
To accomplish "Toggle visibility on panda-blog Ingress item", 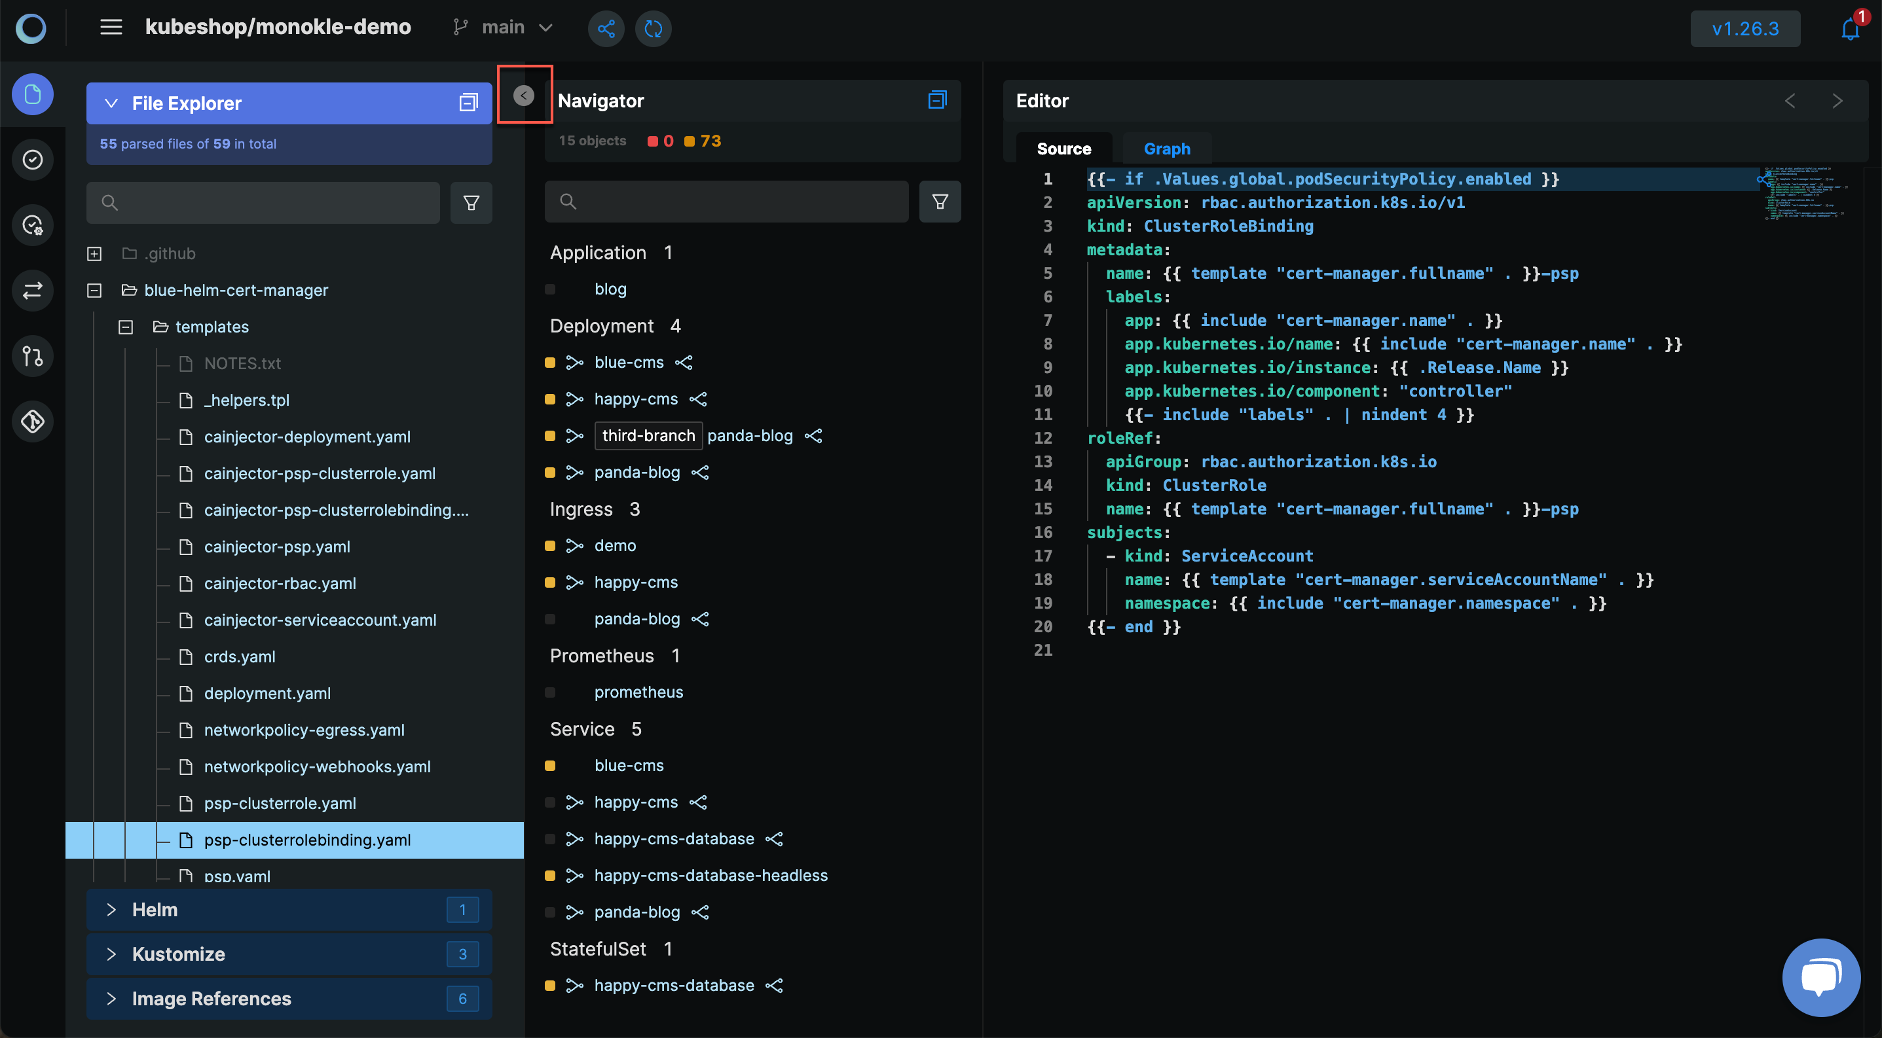I will coord(550,618).
